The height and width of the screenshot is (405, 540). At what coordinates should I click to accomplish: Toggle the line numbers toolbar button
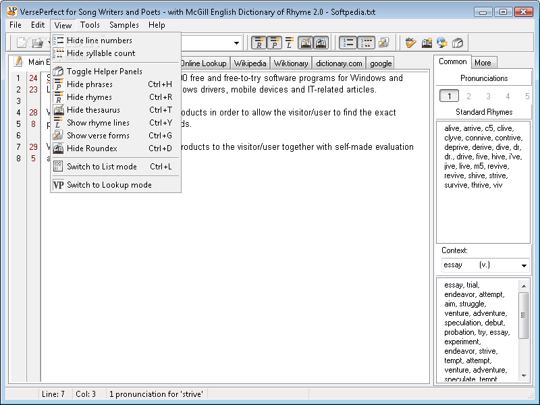(x=348, y=43)
